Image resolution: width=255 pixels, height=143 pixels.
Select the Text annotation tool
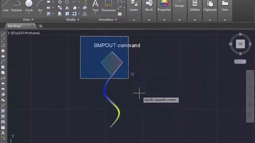pos(95,6)
